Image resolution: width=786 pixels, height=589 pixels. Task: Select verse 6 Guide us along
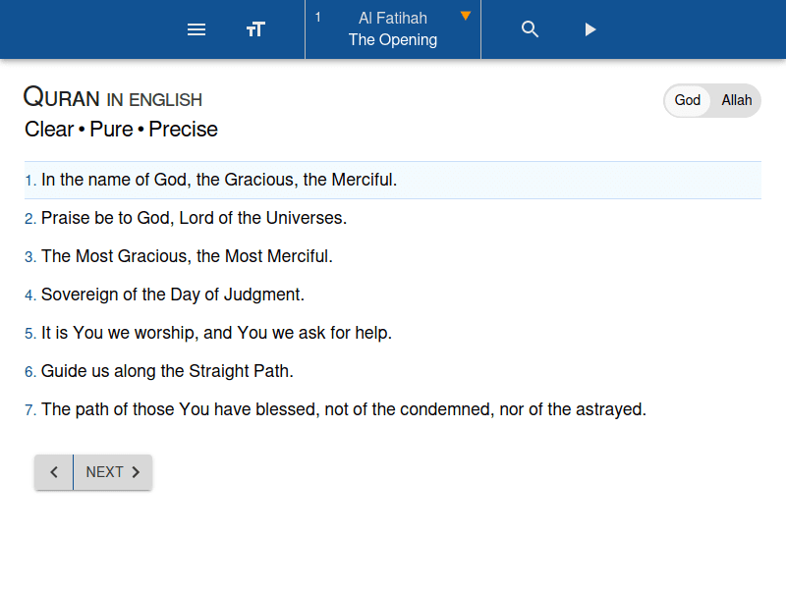point(167,371)
